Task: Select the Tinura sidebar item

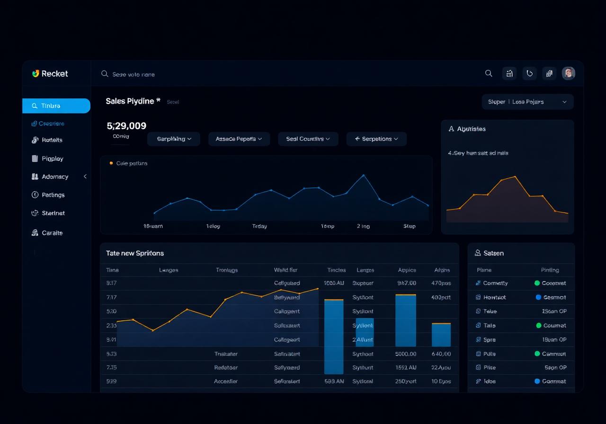Action: pos(56,106)
